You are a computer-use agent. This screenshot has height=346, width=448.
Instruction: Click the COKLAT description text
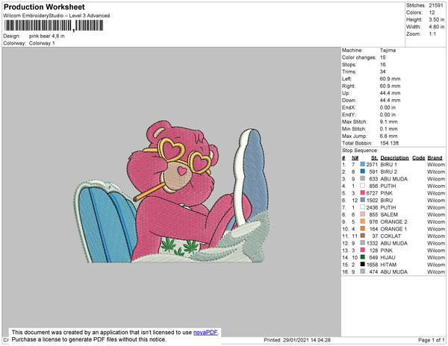point(391,236)
